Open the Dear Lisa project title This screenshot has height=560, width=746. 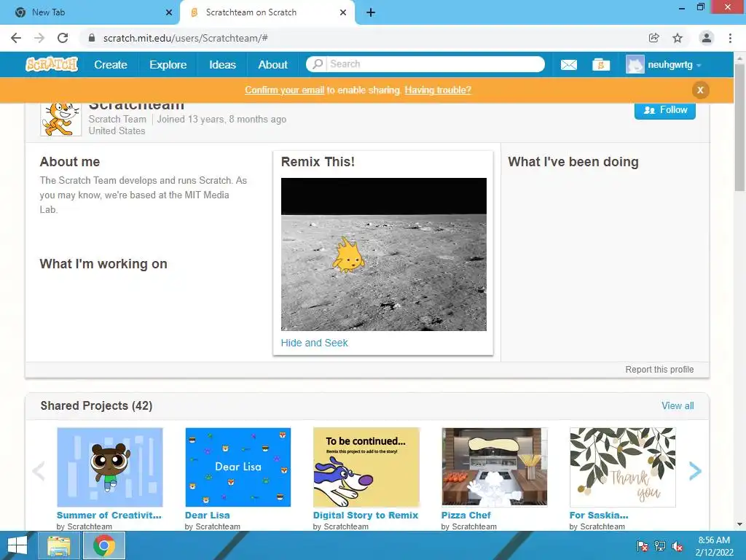pos(208,516)
